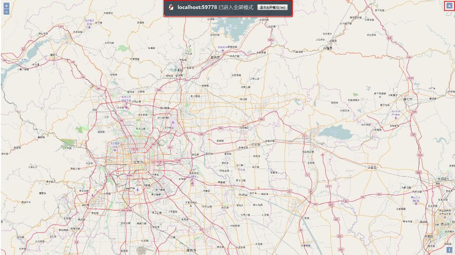Click the 三河市 city label
Viewport: 455px width, 255px height.
[256, 144]
